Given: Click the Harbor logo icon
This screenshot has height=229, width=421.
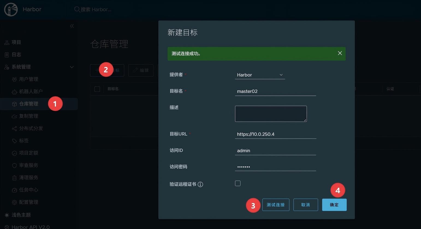Looking at the screenshot, I should (x=10, y=9).
